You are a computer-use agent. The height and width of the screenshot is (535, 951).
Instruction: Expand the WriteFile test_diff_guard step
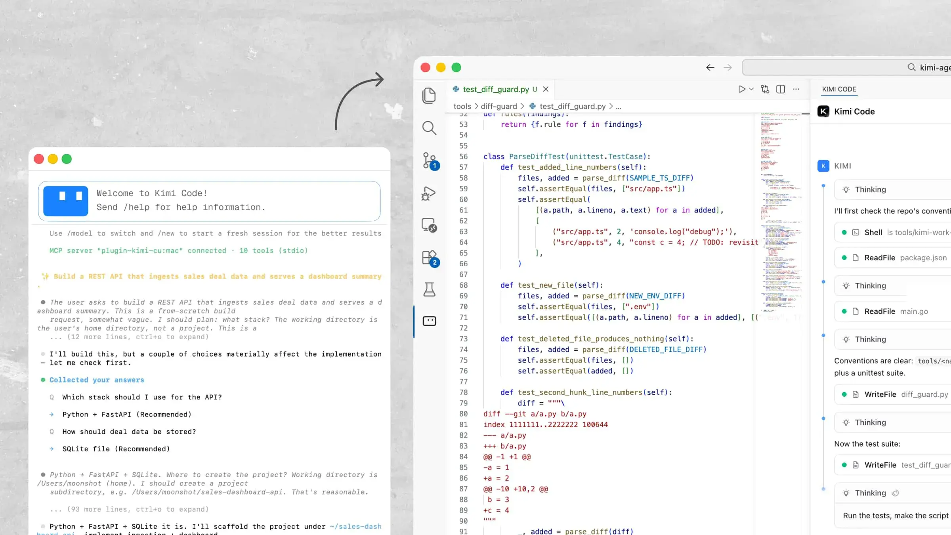coord(892,465)
